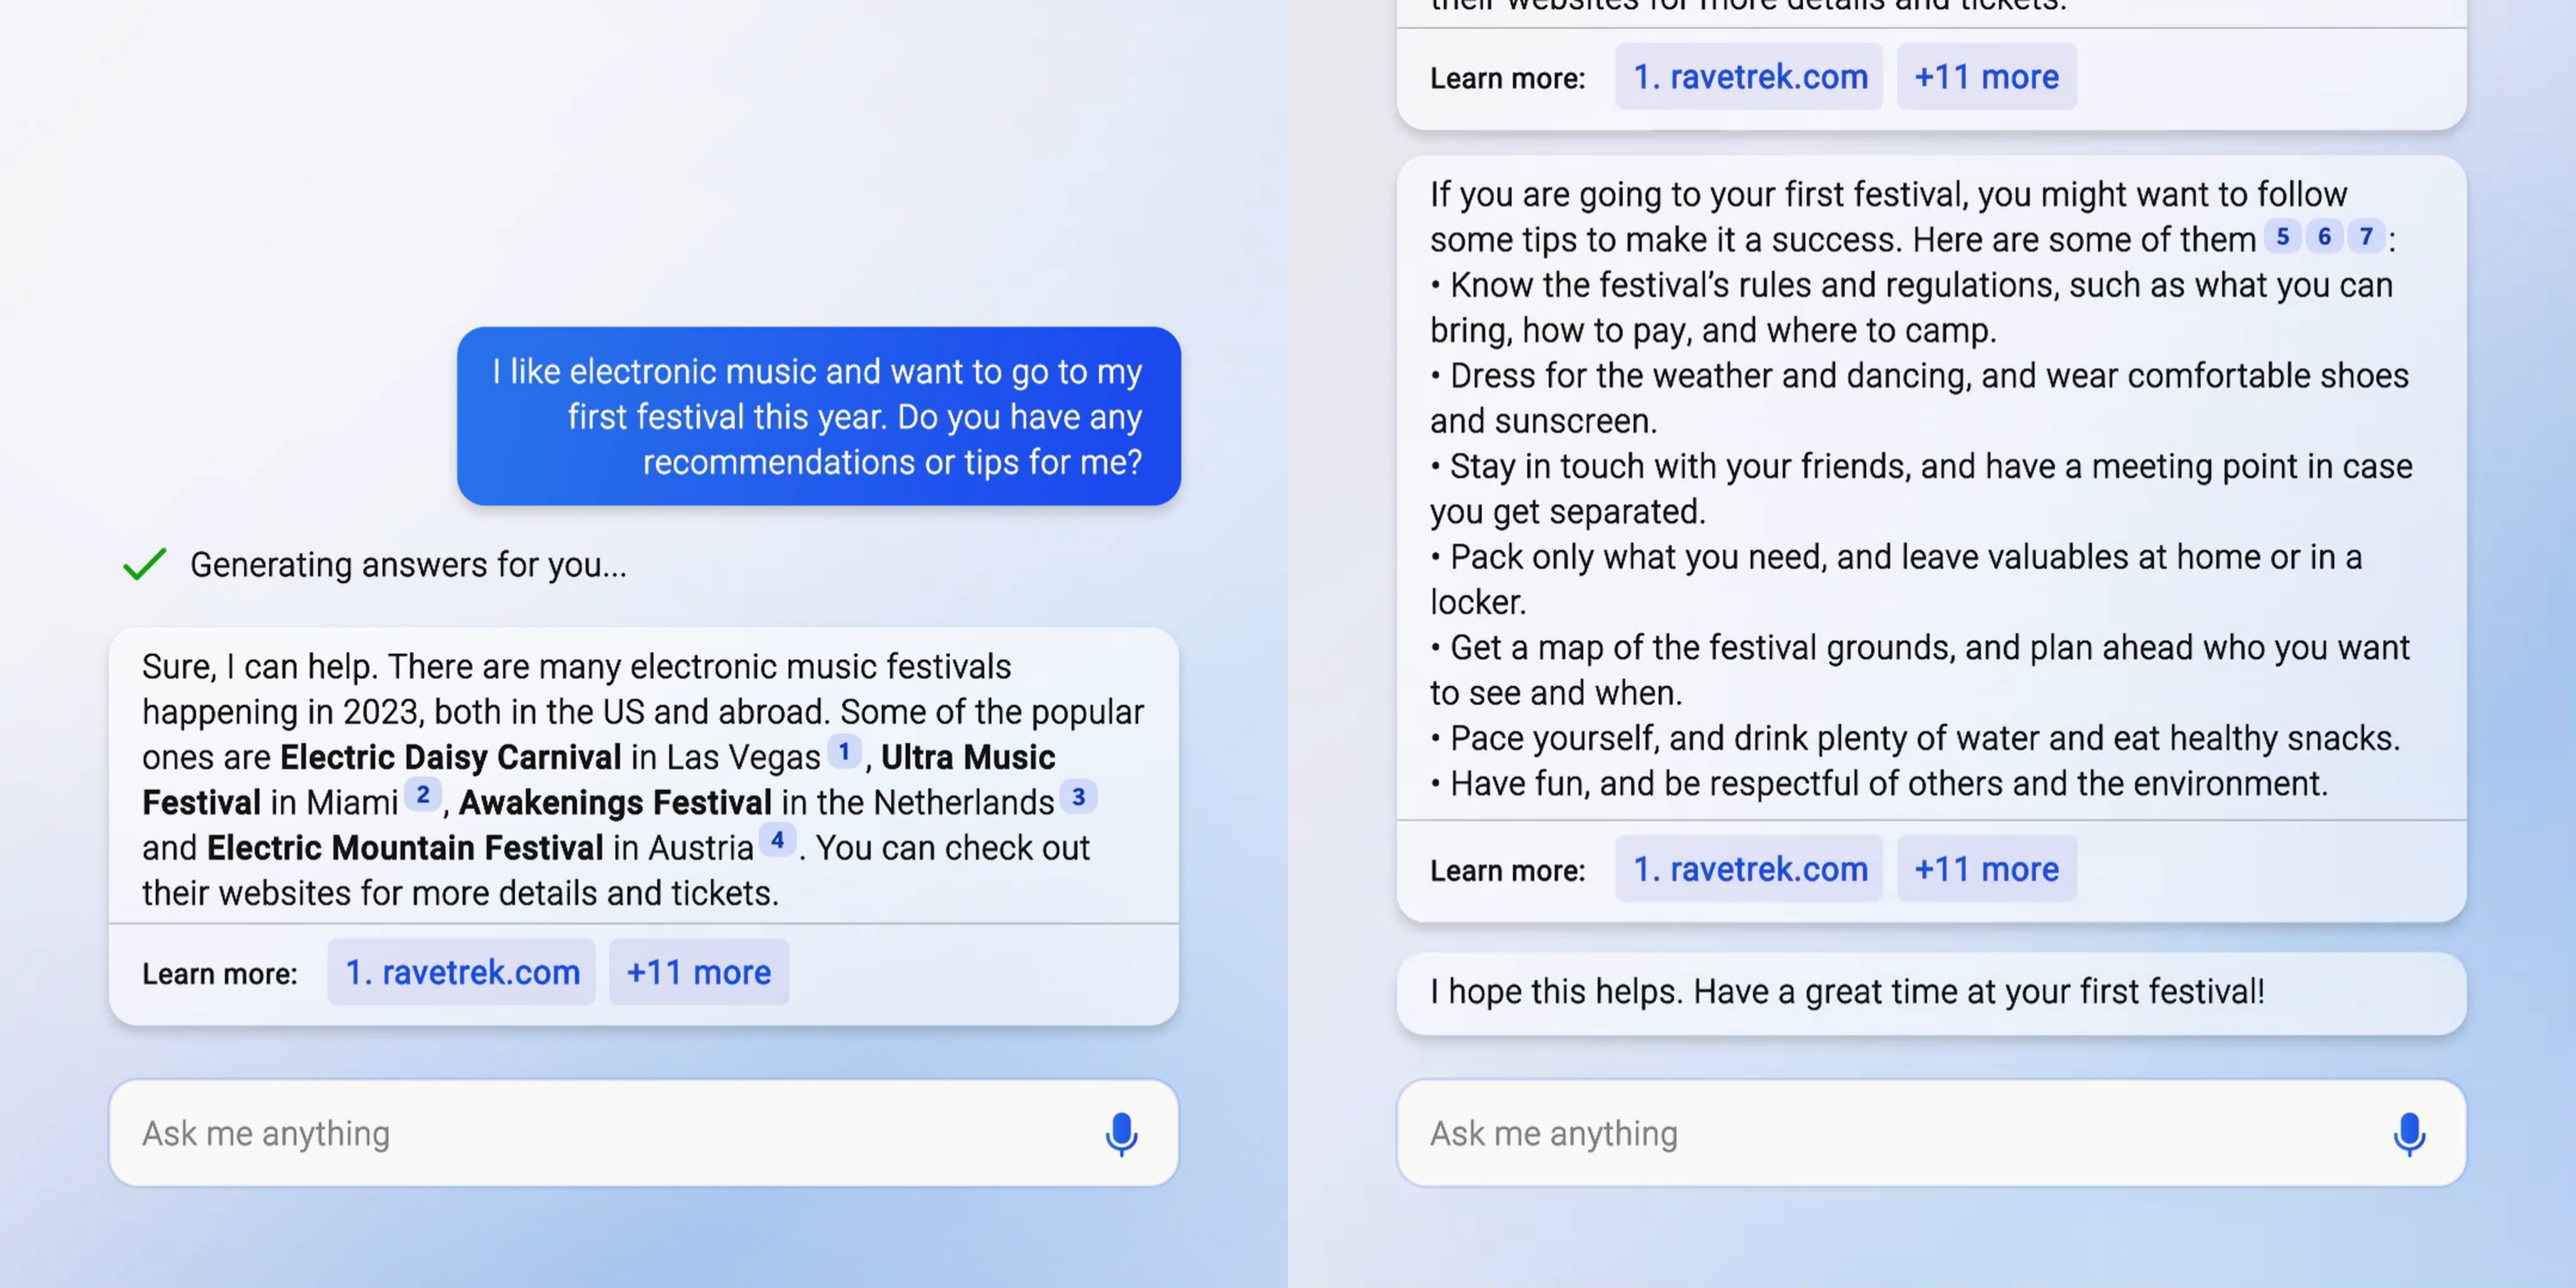The width and height of the screenshot is (2576, 1288).
Task: Open citation 1 after Las Vegas
Action: [844, 752]
